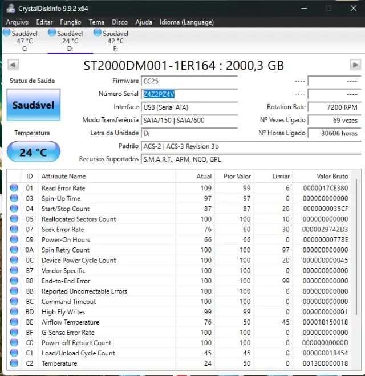The width and height of the screenshot is (365, 376).
Task: Click status orb for Airflow Temperature
Action: [14, 322]
